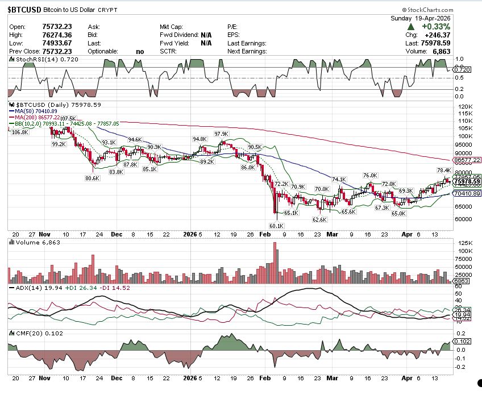Click the 74.1K price label

click(x=339, y=179)
